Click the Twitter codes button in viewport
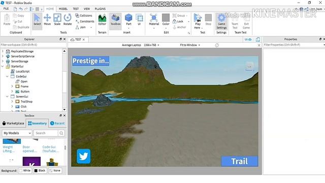This screenshot has width=325, height=183. [84, 156]
